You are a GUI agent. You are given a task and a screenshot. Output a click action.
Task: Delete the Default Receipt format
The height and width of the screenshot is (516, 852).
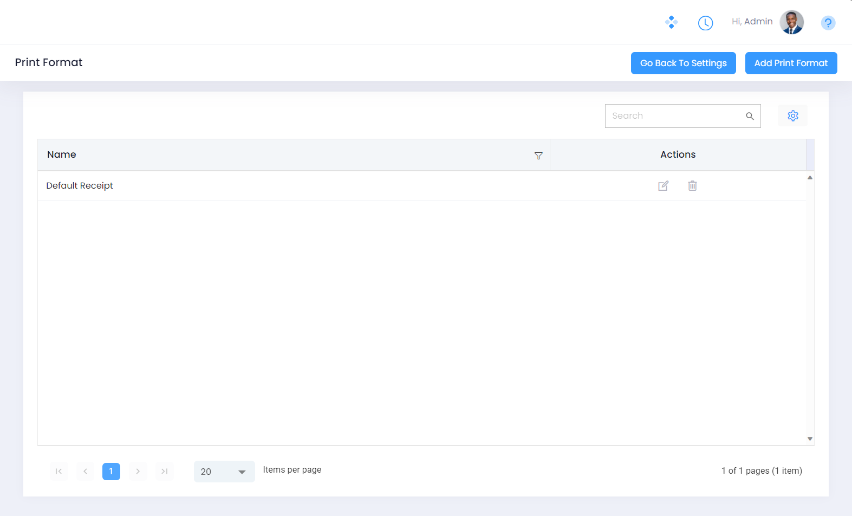[x=692, y=186]
